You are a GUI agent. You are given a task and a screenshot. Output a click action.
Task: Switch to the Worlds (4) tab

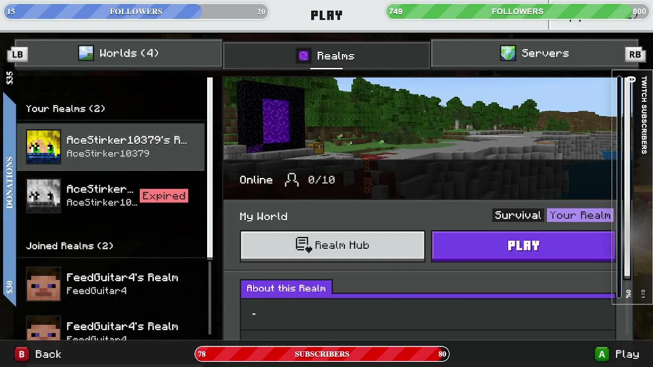[118, 54]
